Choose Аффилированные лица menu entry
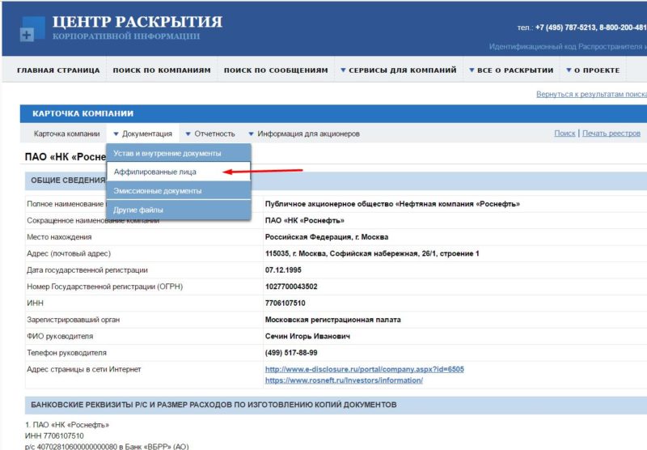Image resolution: width=647 pixels, height=450 pixels. 179,172
